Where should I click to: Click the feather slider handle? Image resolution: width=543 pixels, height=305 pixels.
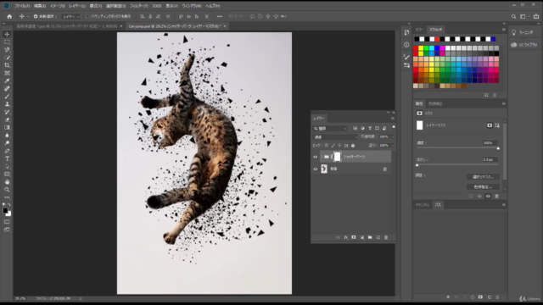point(417,165)
